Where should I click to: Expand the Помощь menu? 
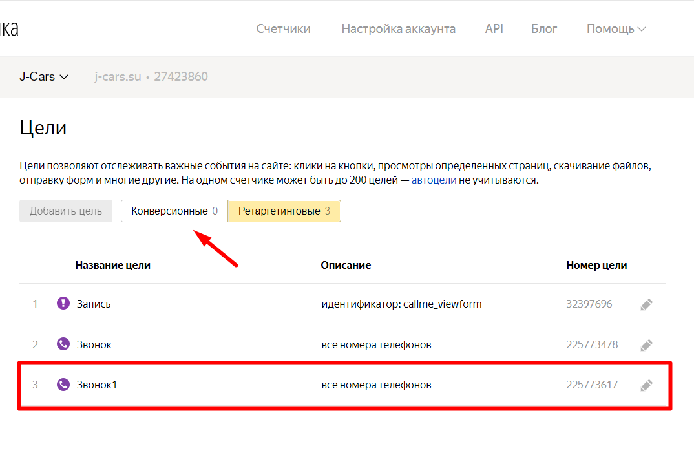[616, 29]
